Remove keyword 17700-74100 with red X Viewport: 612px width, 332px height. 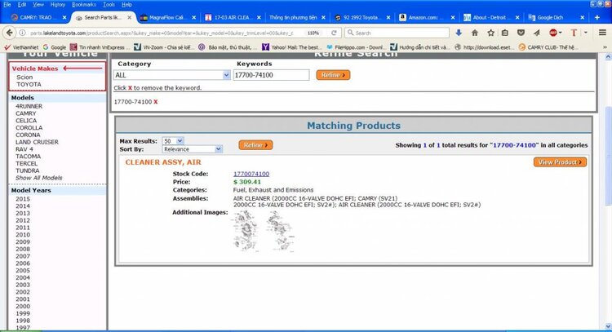pos(155,102)
